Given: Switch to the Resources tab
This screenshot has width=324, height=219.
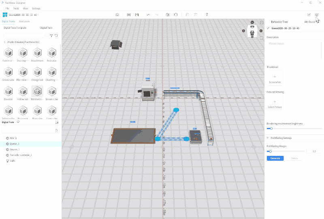Looking at the screenshot, I should click(24, 21).
